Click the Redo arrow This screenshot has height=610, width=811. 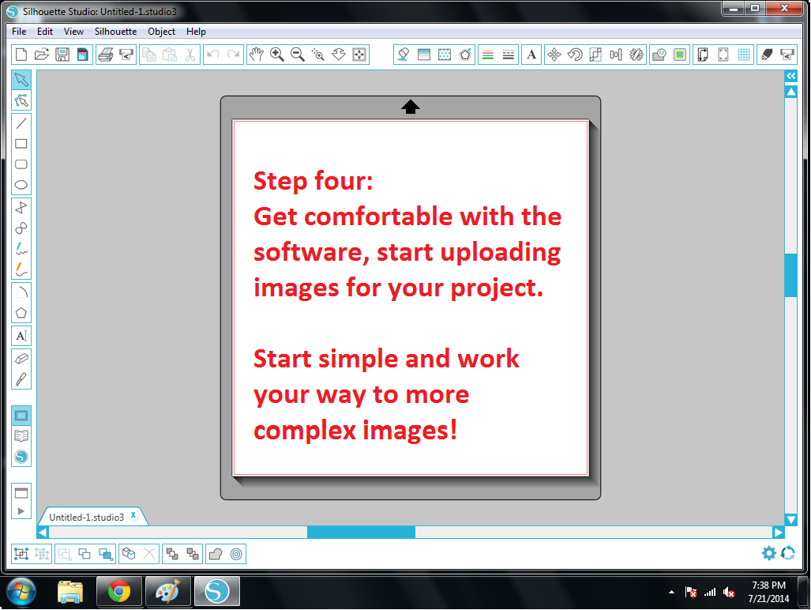[x=234, y=55]
